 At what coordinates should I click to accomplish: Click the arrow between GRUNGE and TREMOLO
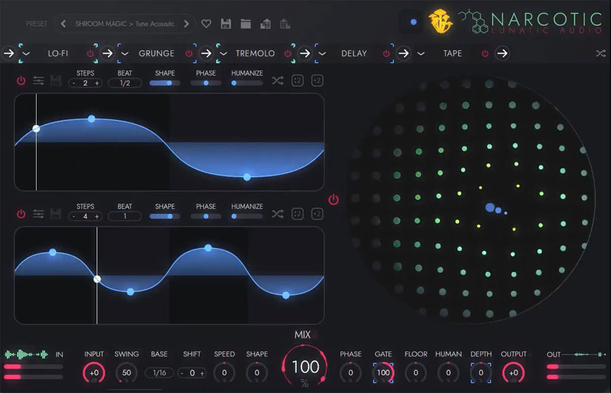pos(206,54)
